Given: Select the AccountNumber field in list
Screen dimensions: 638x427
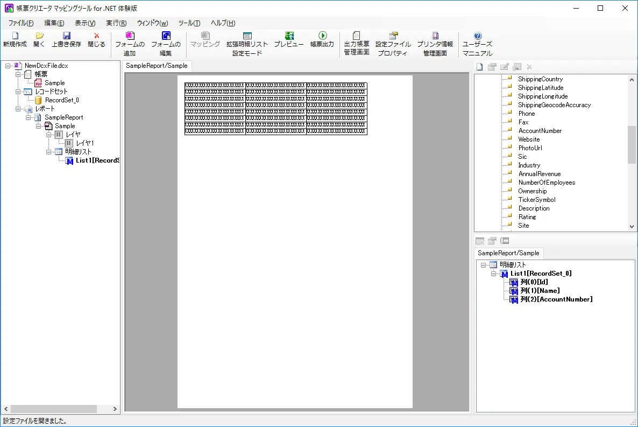Looking at the screenshot, I should coord(540,131).
